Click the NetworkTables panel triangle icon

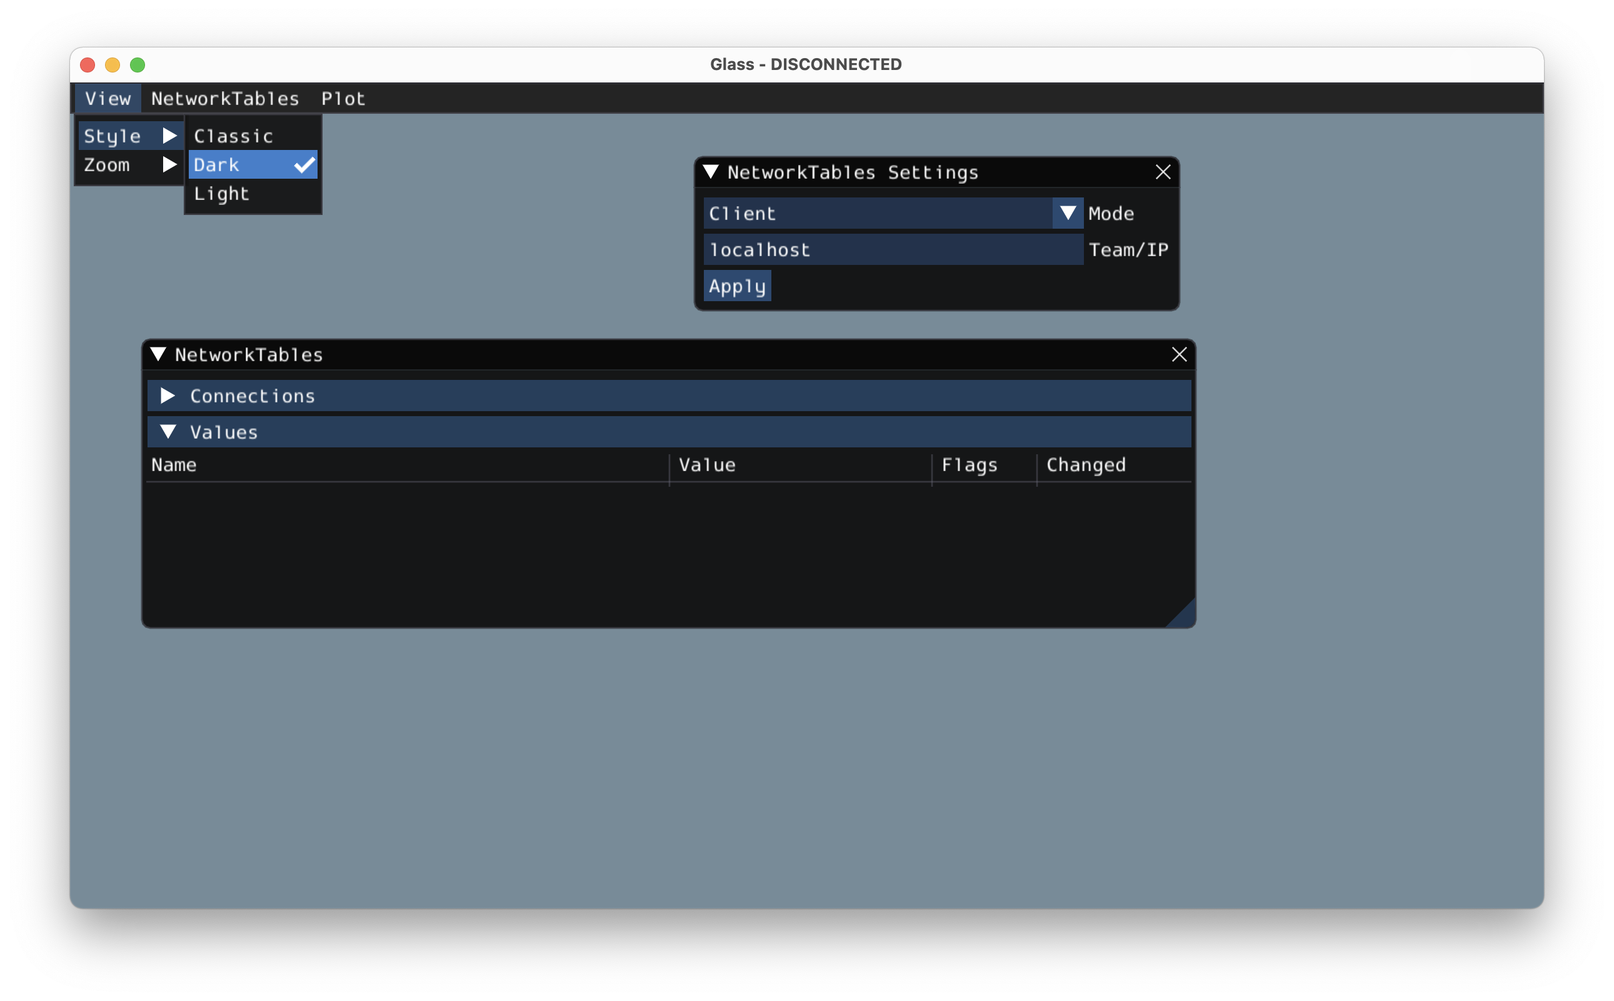161,354
